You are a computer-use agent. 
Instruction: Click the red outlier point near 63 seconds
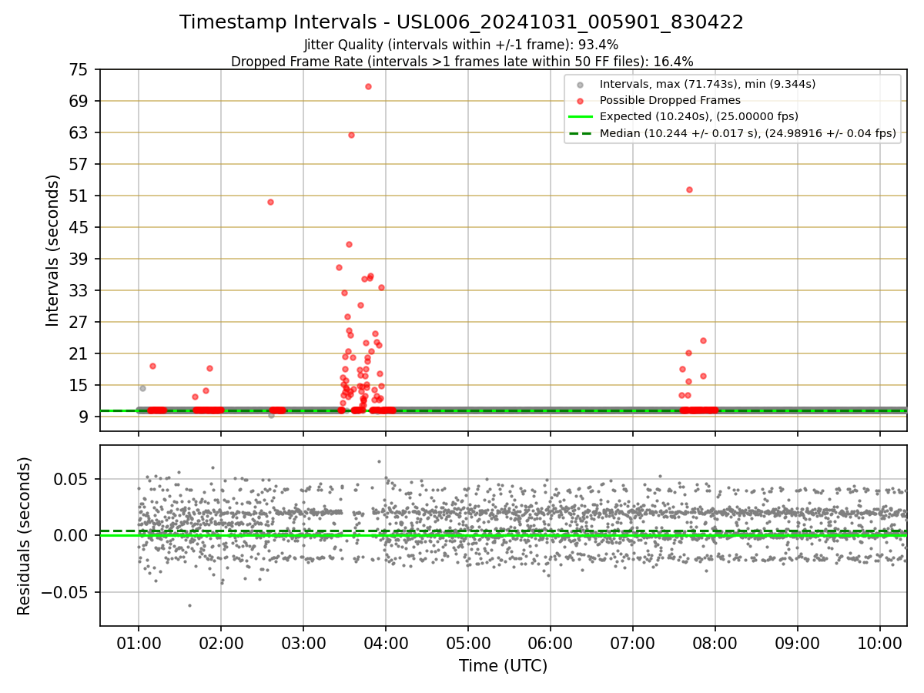[351, 135]
